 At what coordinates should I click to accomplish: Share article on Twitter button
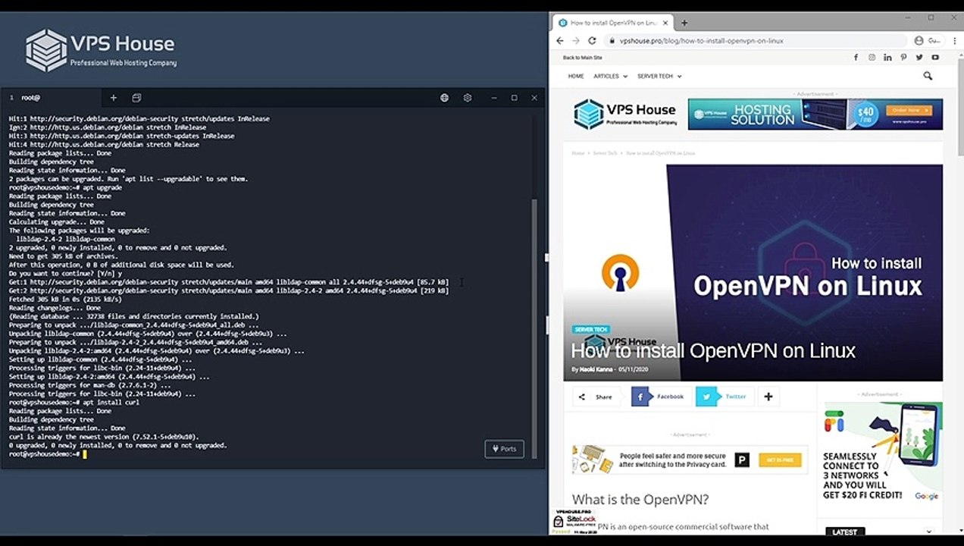click(x=725, y=397)
